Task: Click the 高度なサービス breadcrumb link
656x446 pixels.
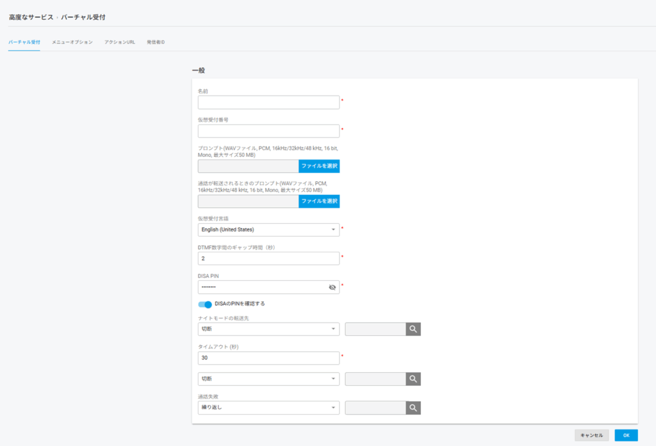Action: [31, 17]
